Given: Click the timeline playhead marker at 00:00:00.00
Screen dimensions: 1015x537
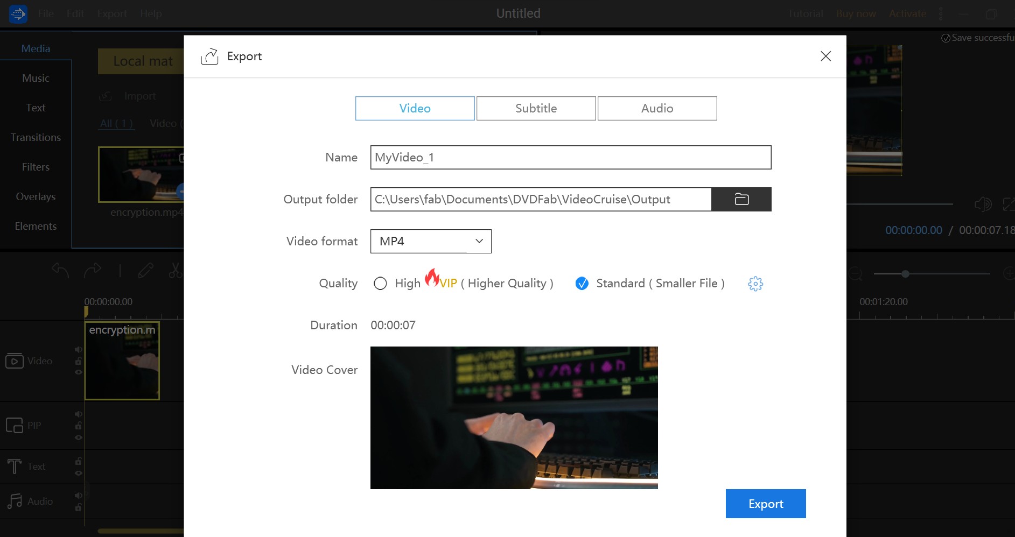Looking at the screenshot, I should pyautogui.click(x=86, y=312).
